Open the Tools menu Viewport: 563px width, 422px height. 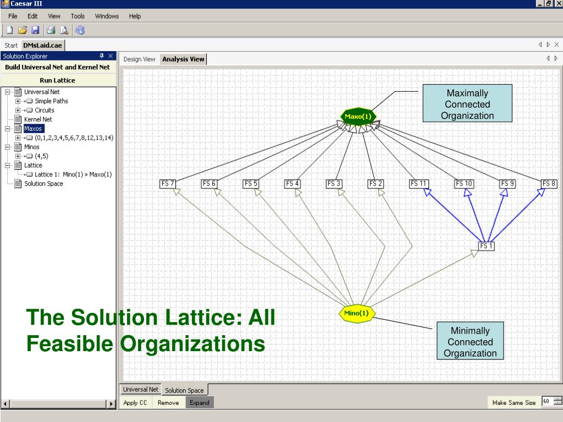click(x=78, y=16)
